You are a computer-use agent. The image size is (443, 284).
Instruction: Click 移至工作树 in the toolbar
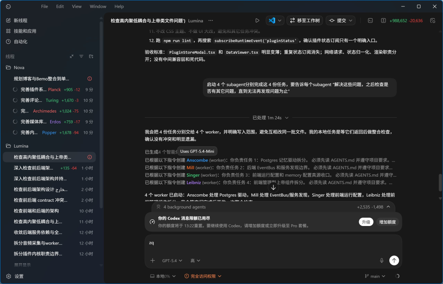coord(305,20)
